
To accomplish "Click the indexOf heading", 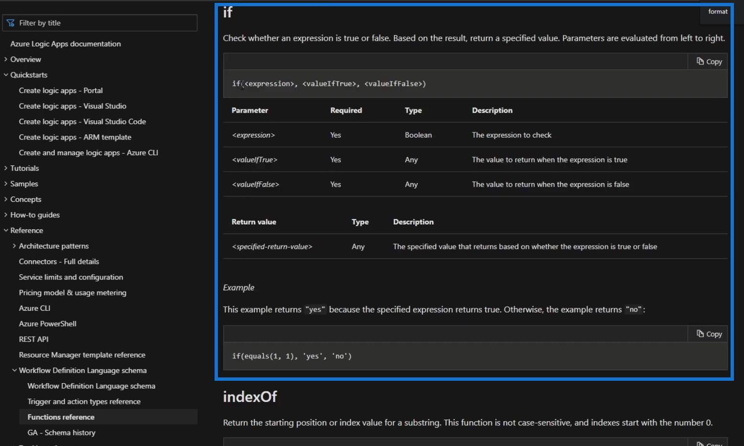I will point(250,397).
